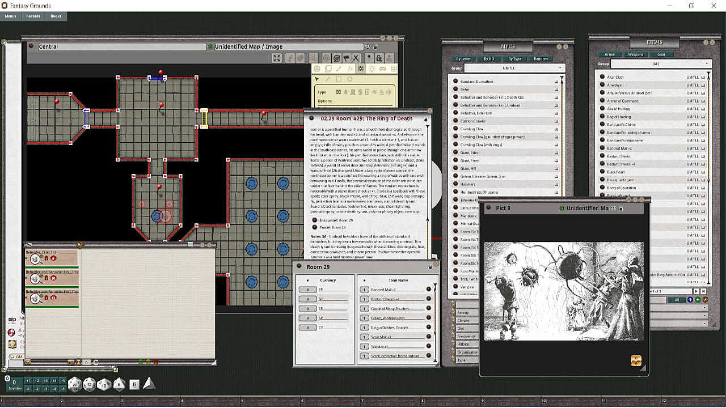
Task: Roll the d4 die
Action: (x=149, y=383)
